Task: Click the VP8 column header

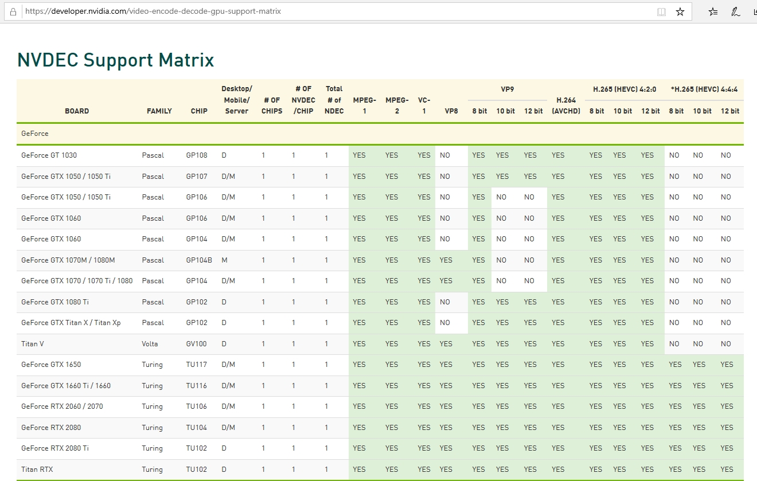Action: click(451, 111)
